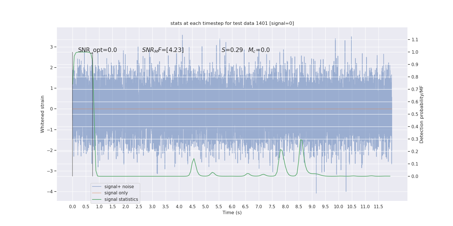Click the orange line swatch in legend
453x226 pixels.
pos(97,193)
